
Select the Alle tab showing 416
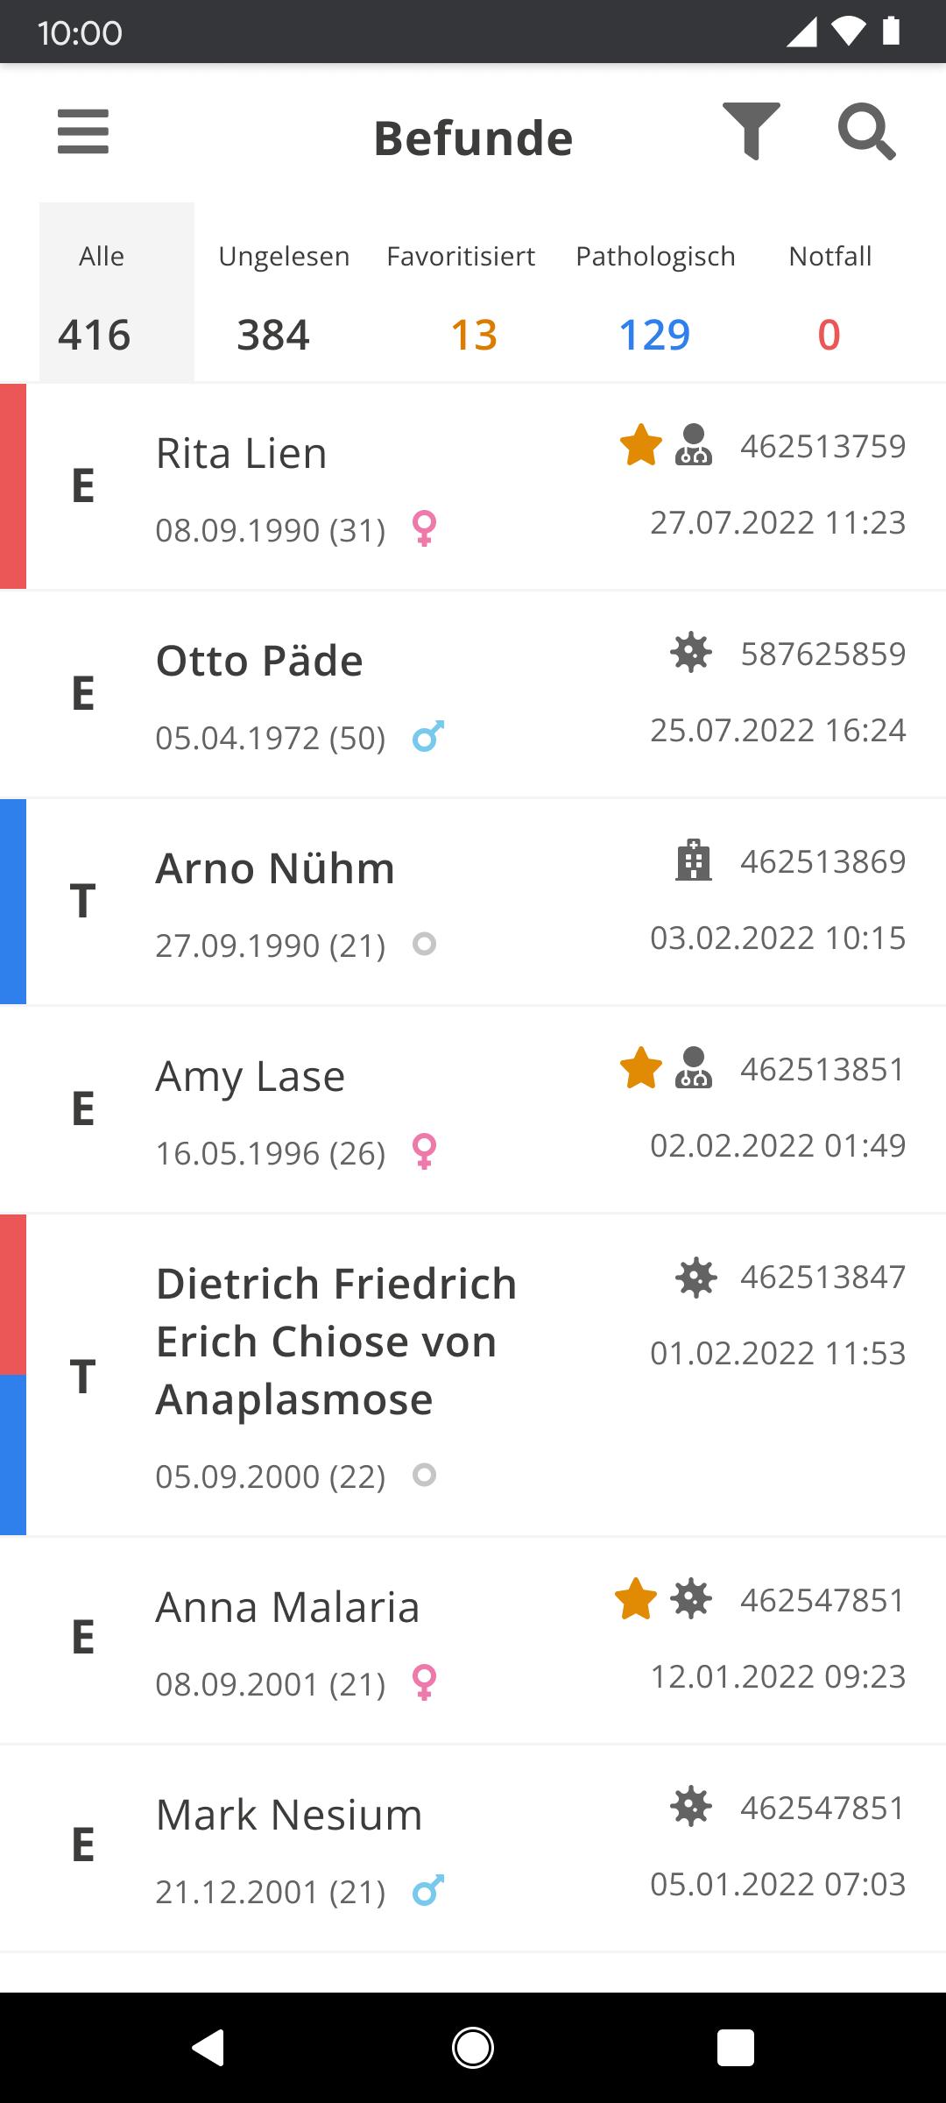(x=116, y=293)
